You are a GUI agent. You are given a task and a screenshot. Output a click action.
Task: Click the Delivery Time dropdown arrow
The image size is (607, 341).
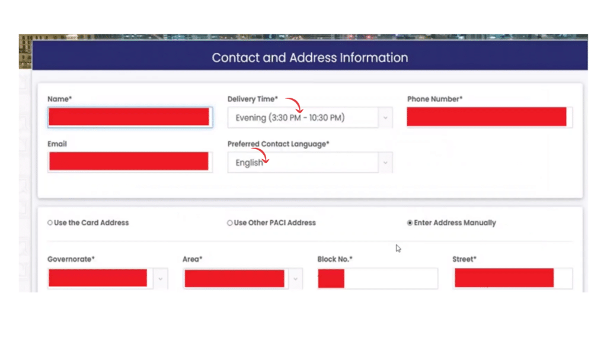point(385,117)
